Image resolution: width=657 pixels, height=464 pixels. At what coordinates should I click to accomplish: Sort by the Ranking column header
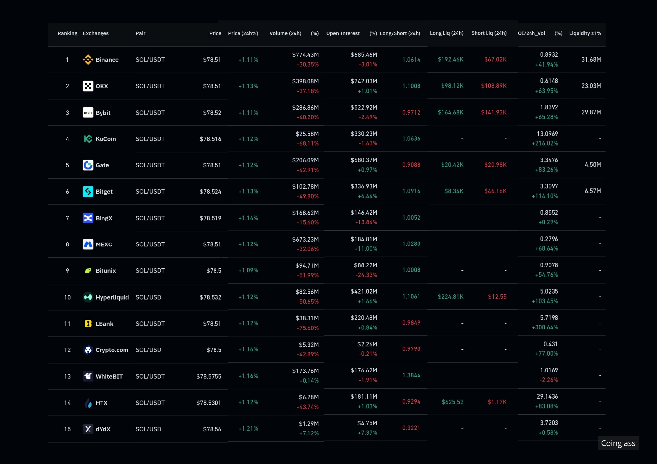(x=67, y=33)
